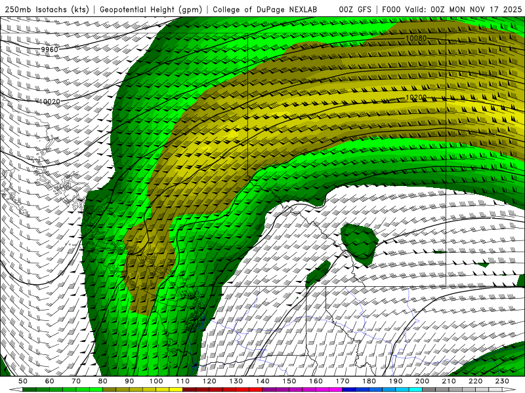The height and width of the screenshot is (393, 525).
Task: Click the 70 value on the color scale
Action: point(76,381)
